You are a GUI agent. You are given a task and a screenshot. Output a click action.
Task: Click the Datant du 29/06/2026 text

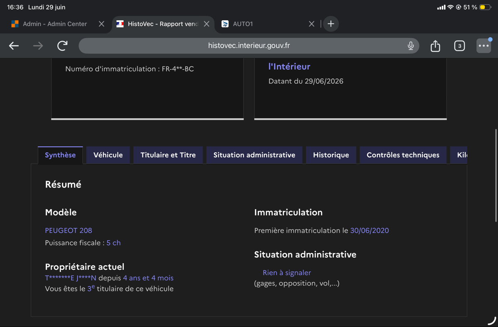[306, 81]
